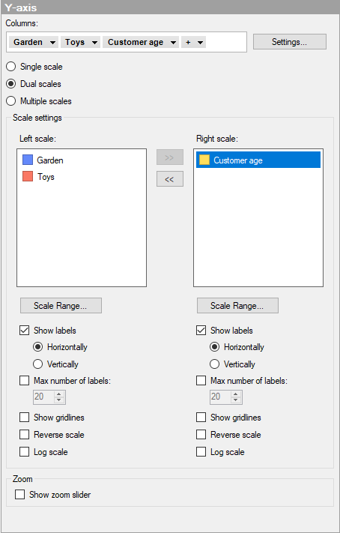
Task: Open the Garden column dropdown arrow
Action: pyautogui.click(x=52, y=43)
